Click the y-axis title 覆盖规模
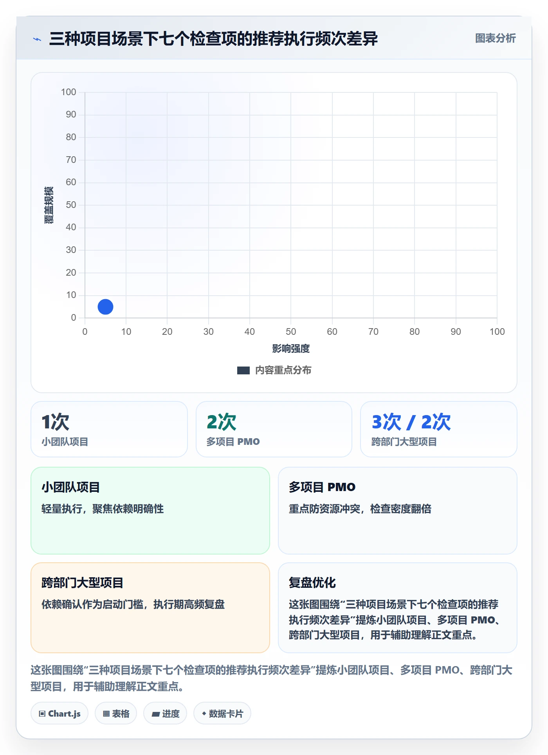This screenshot has width=548, height=755. 49,205
